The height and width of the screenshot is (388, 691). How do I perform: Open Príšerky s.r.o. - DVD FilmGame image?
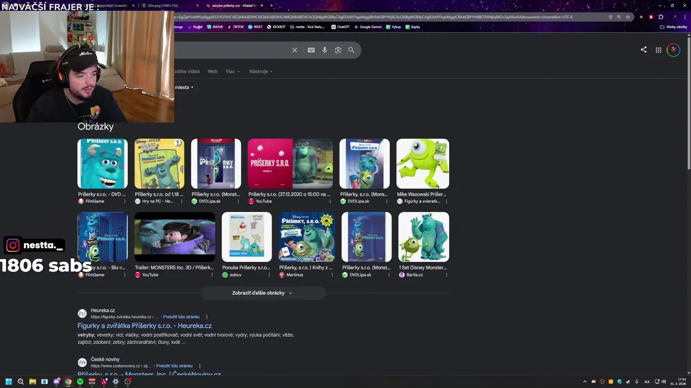click(103, 164)
